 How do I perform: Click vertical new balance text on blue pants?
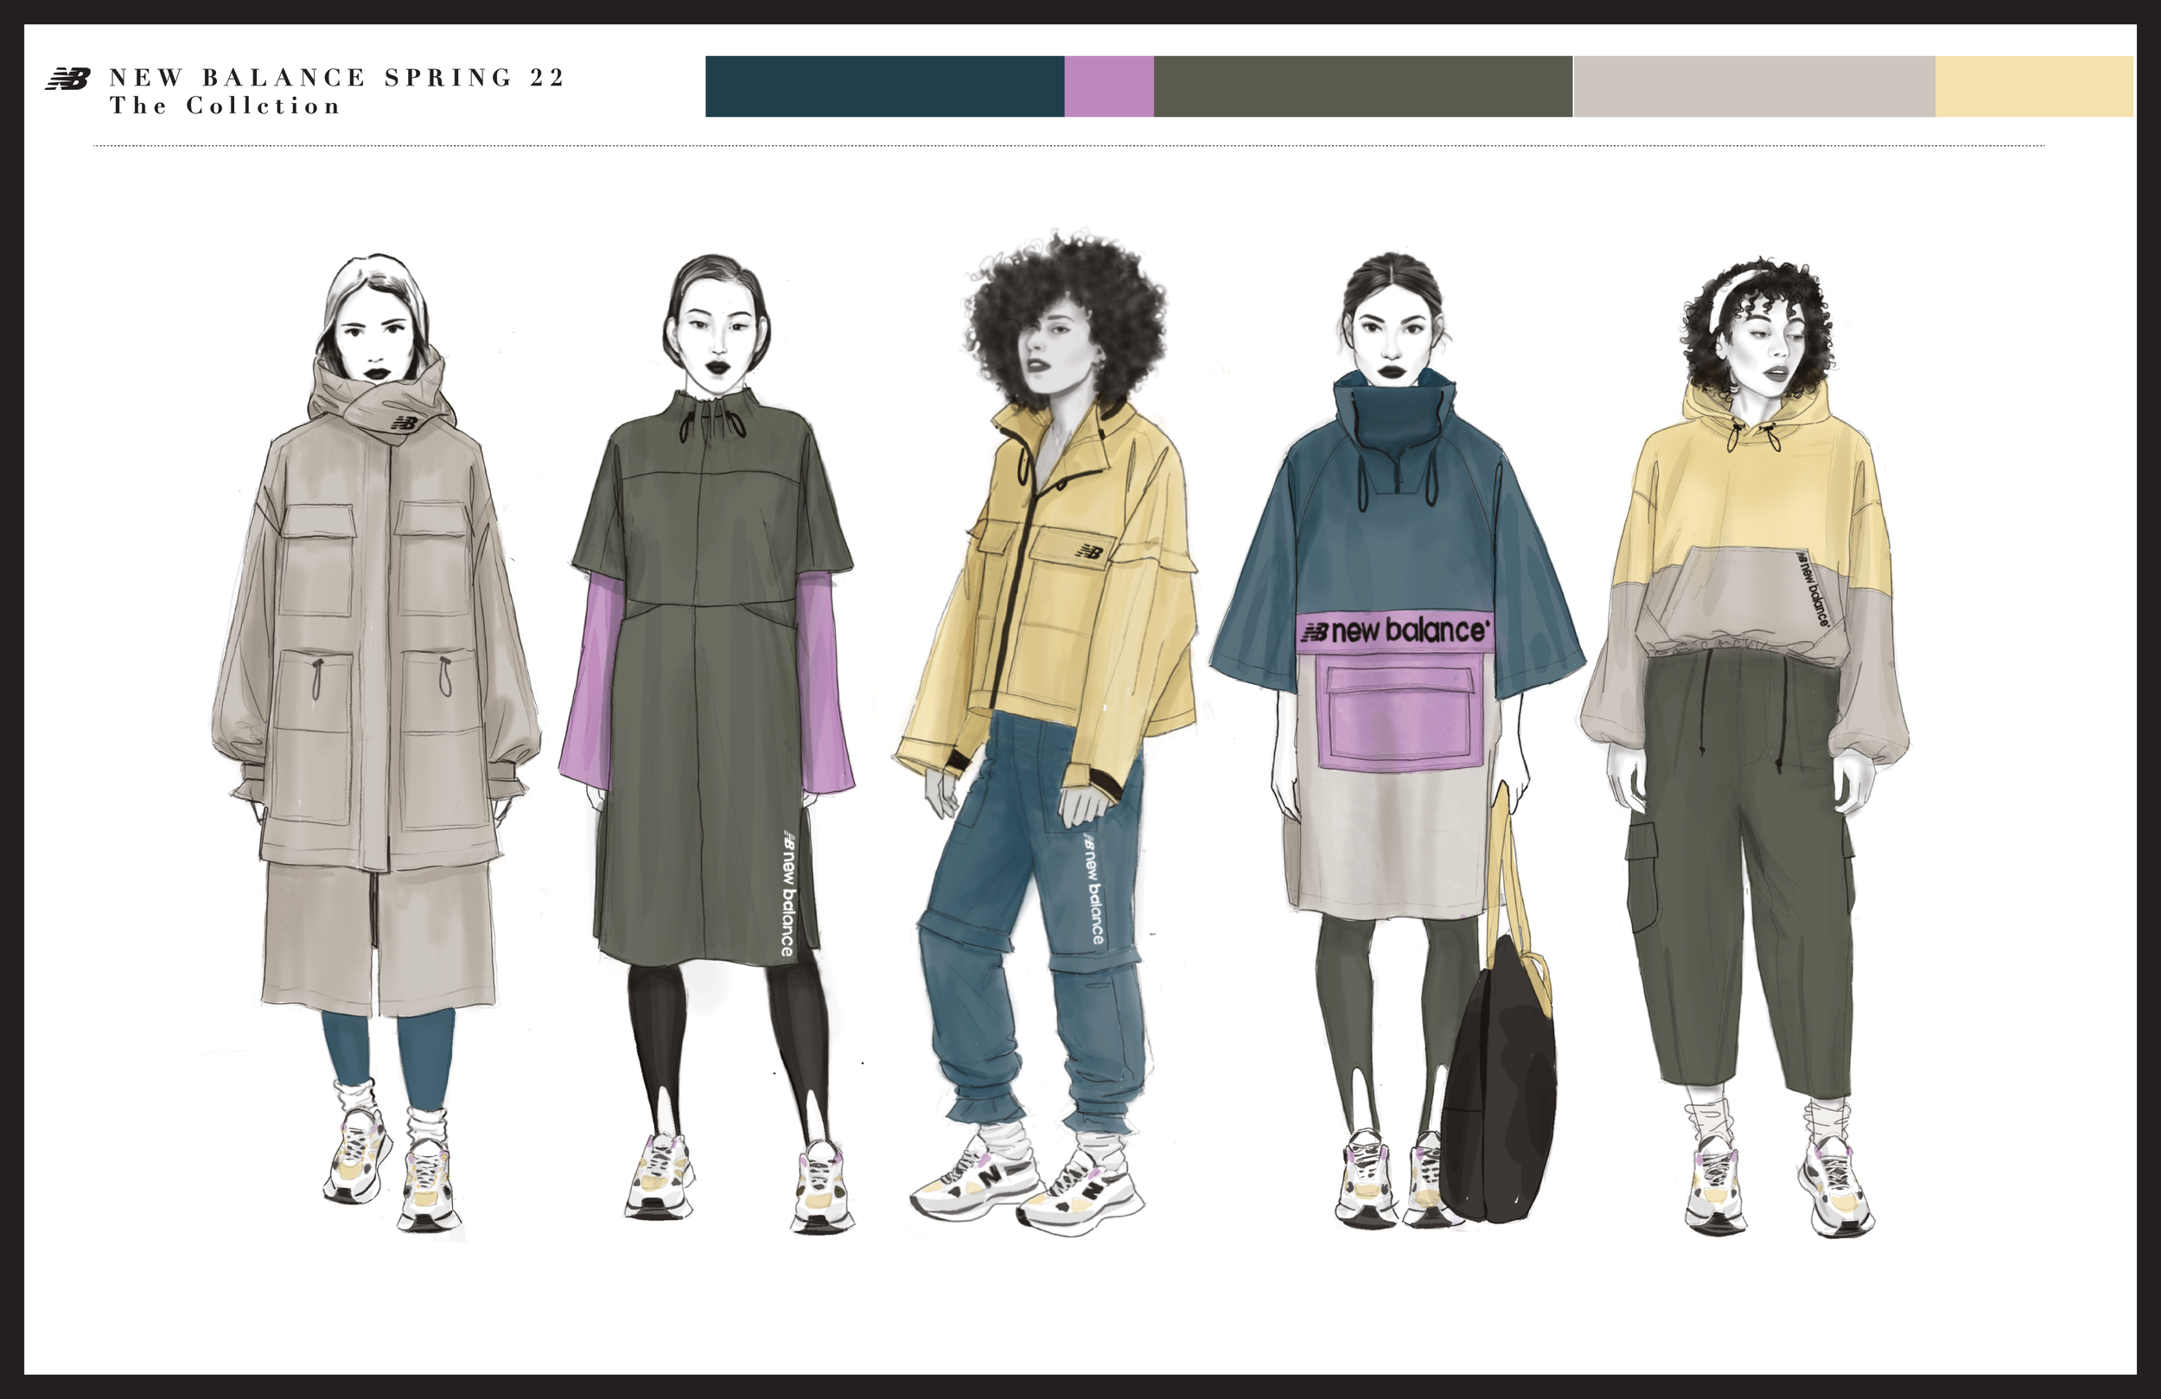1093,891
